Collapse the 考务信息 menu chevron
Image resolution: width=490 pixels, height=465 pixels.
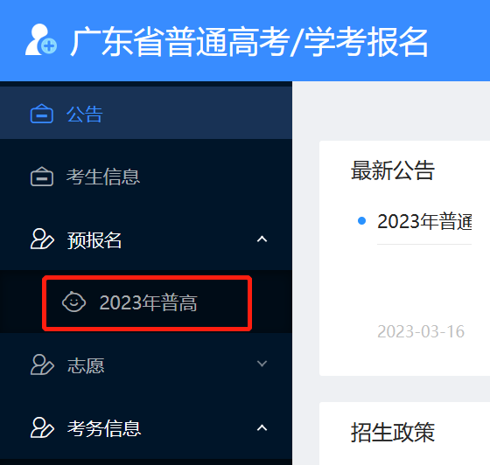[262, 428]
